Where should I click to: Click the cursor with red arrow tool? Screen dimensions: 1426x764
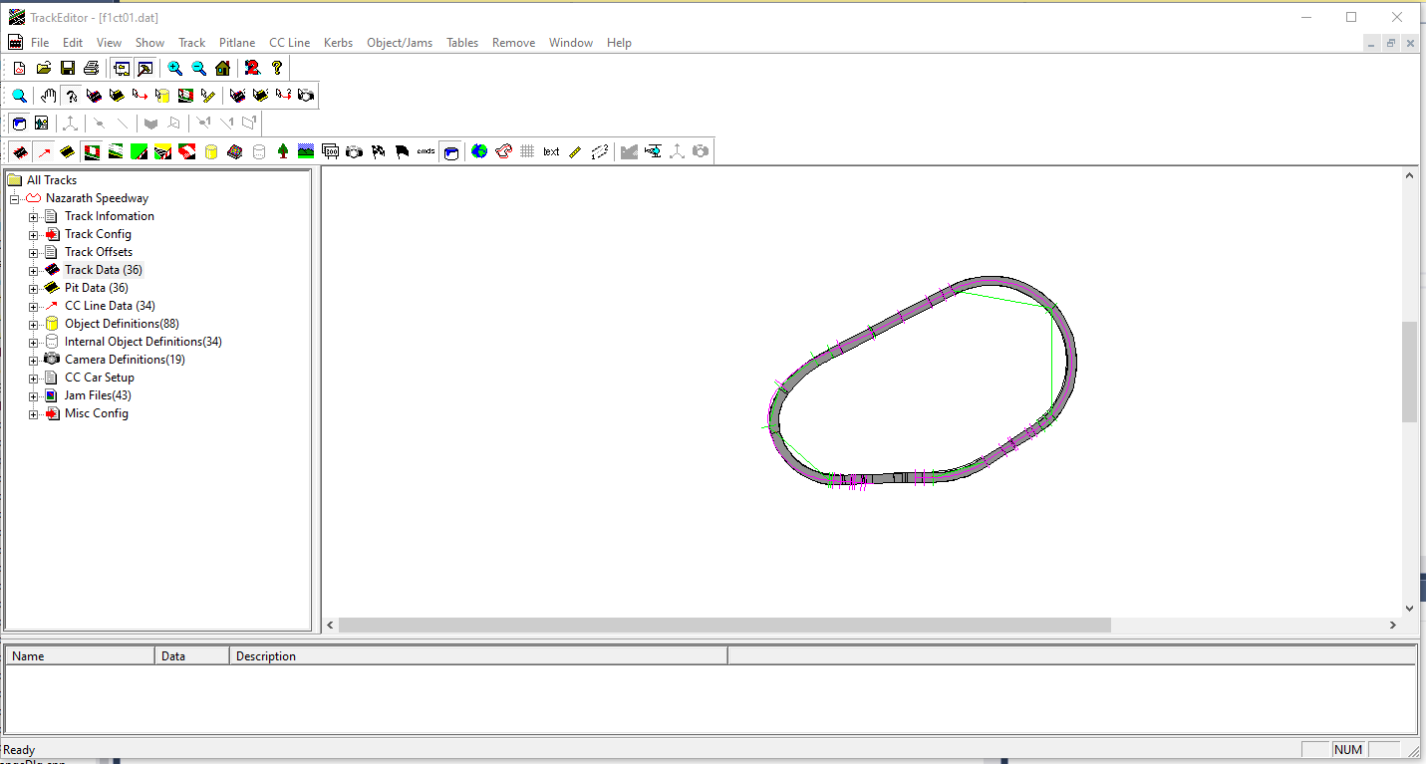pyautogui.click(x=140, y=96)
